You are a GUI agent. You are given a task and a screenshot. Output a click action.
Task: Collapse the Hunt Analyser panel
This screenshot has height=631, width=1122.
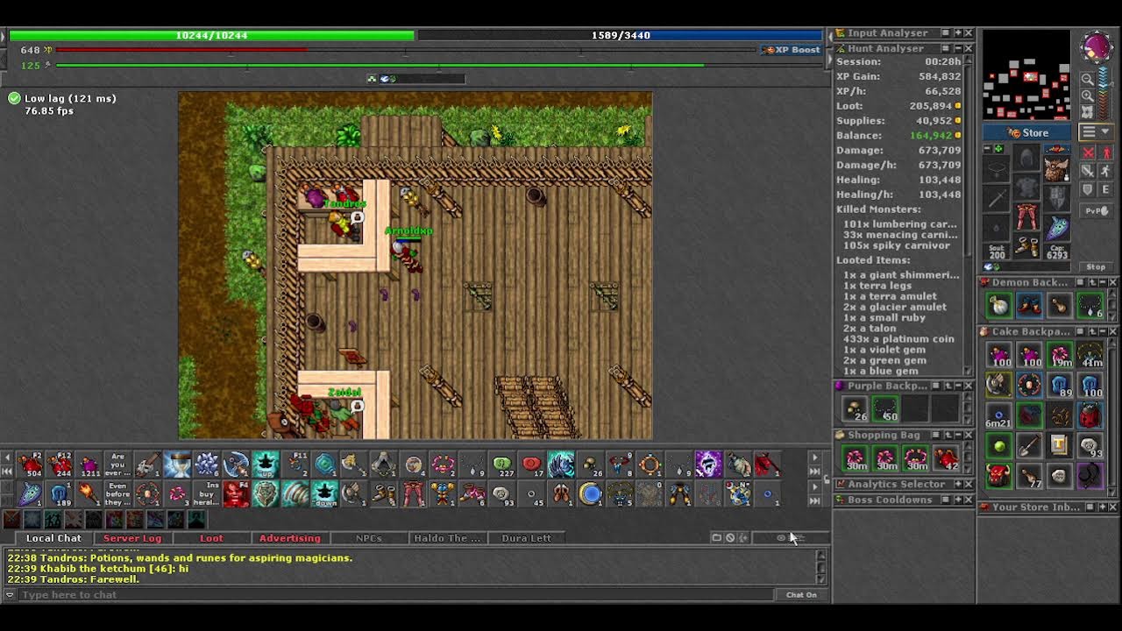[x=957, y=48]
